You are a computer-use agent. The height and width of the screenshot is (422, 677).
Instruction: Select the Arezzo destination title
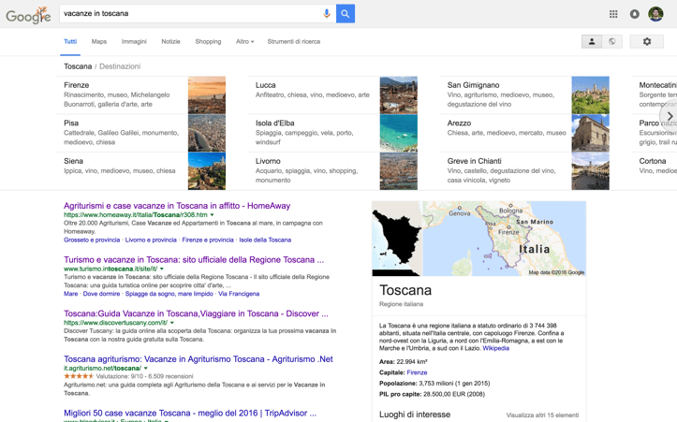coord(459,123)
